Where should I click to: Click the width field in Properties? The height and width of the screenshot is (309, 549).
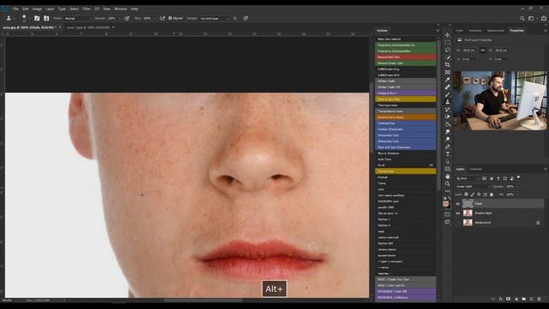pos(470,51)
